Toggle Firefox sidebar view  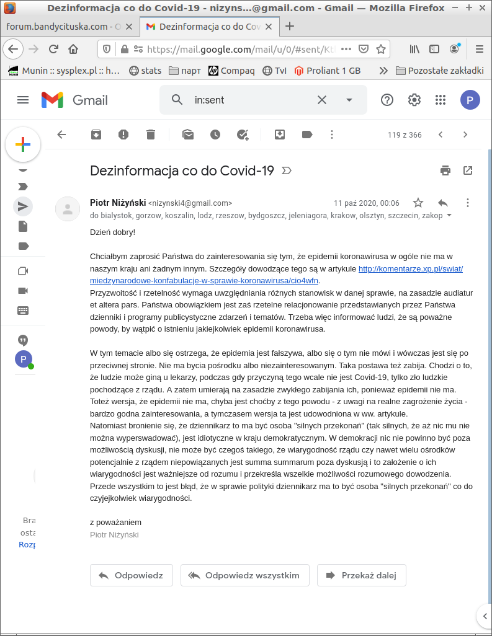(x=434, y=49)
